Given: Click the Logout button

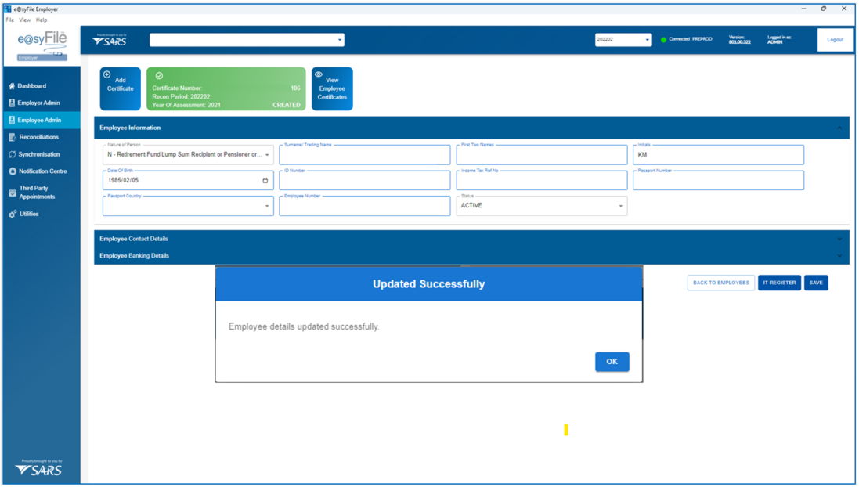Looking at the screenshot, I should (835, 40).
